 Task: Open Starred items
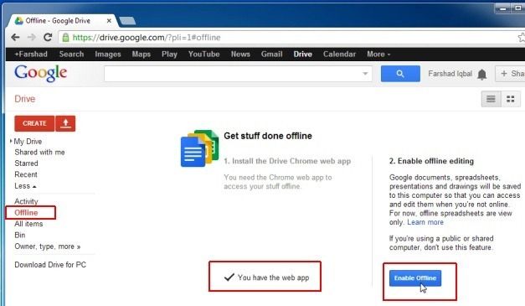coord(26,163)
